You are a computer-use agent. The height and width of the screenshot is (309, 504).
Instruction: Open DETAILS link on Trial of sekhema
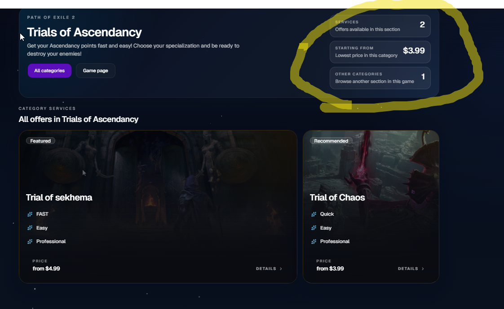coord(269,269)
